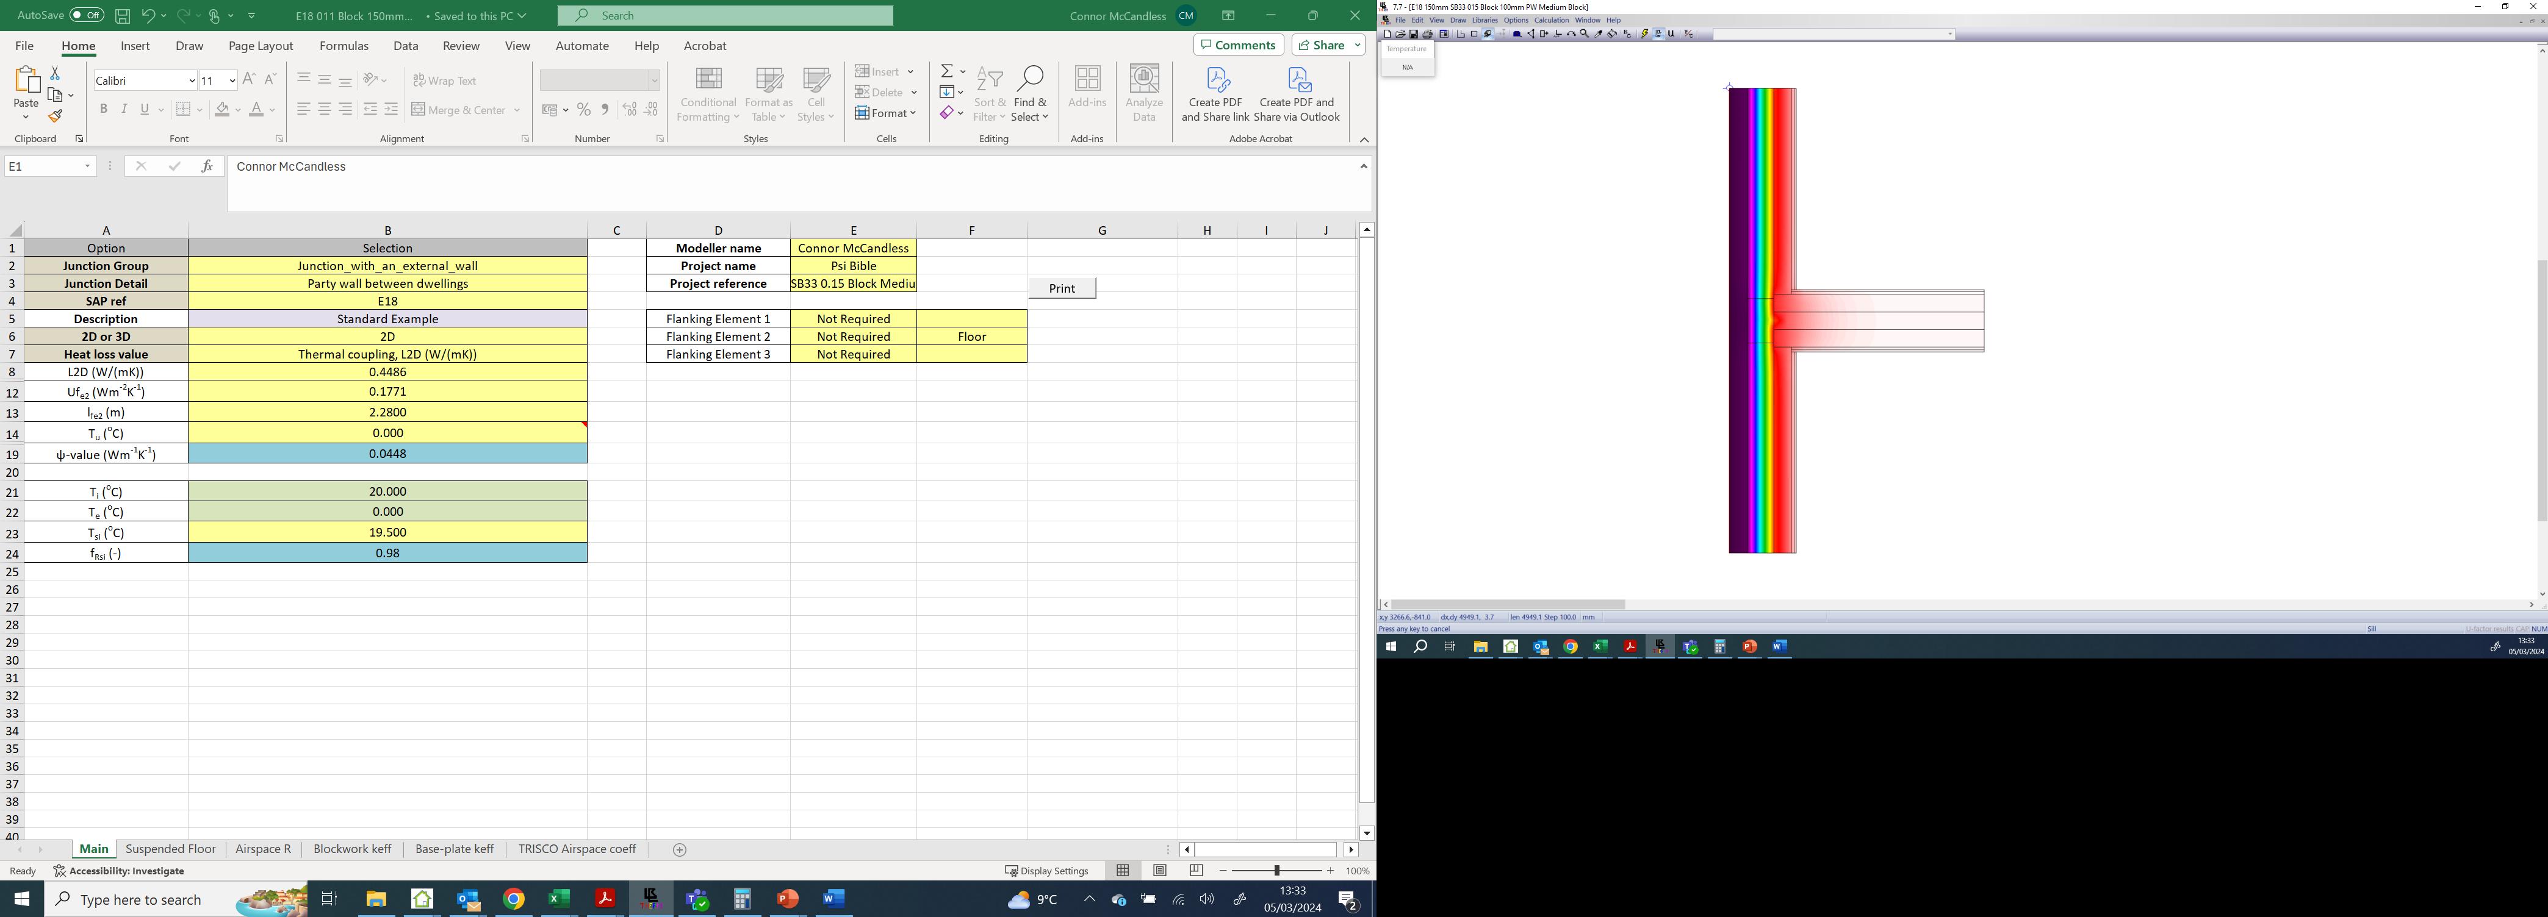This screenshot has width=2548, height=917.
Task: Toggle the AutoSave switch
Action: point(87,16)
